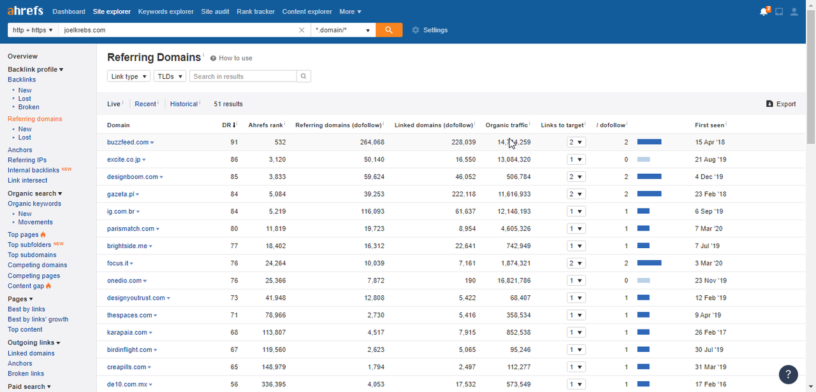The width and height of the screenshot is (816, 392).
Task: Sort by Ahrefs rank column header
Action: point(265,125)
